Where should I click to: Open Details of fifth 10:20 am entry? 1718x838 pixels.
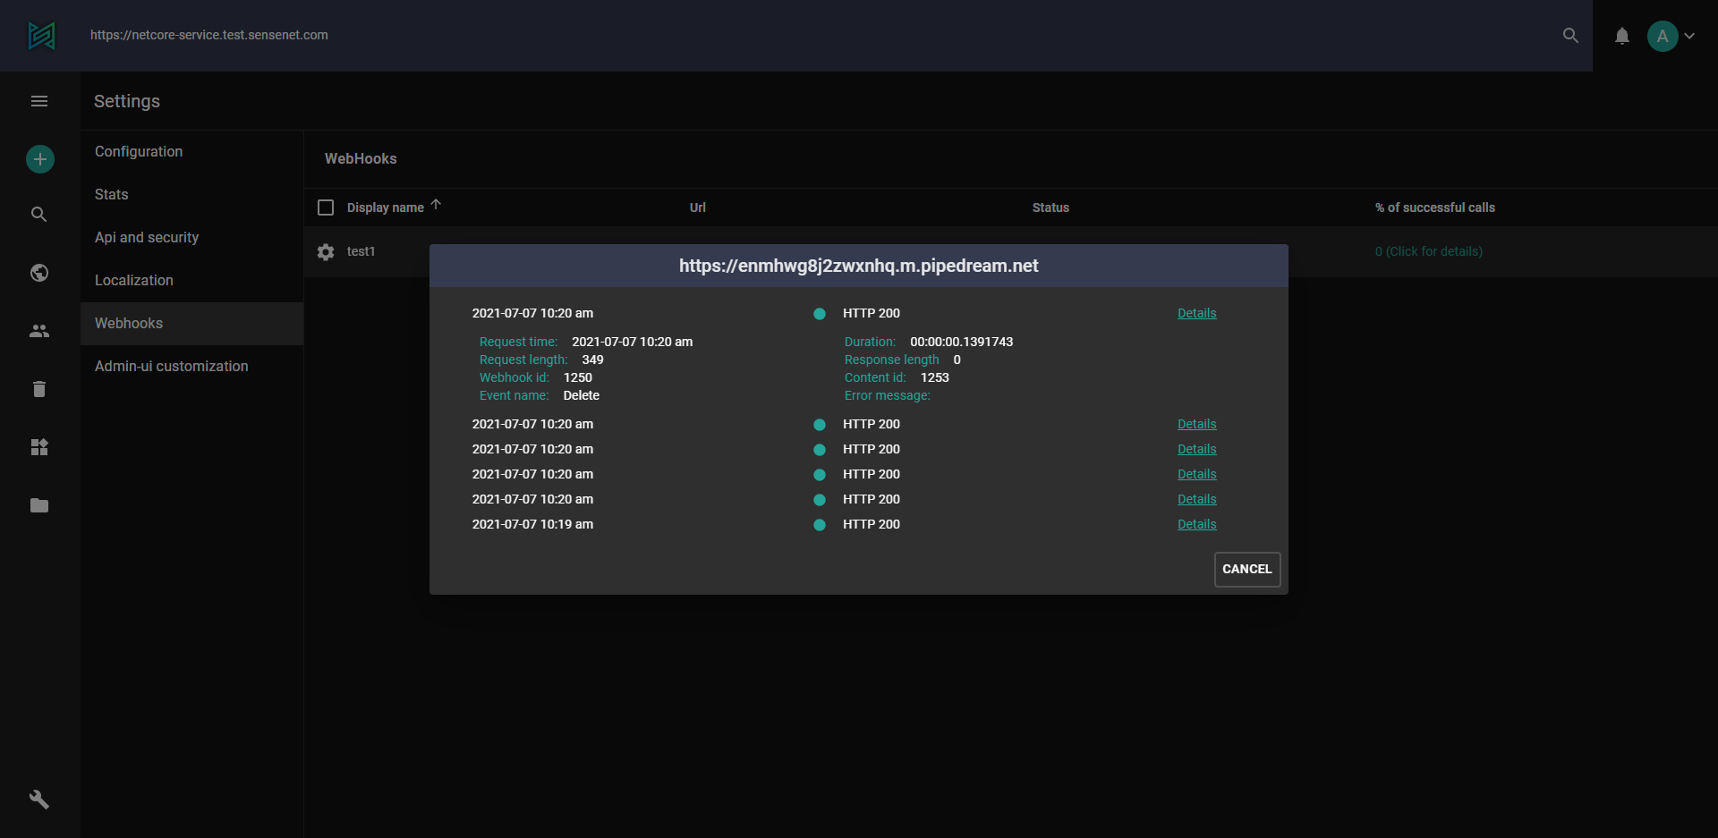(x=1196, y=499)
